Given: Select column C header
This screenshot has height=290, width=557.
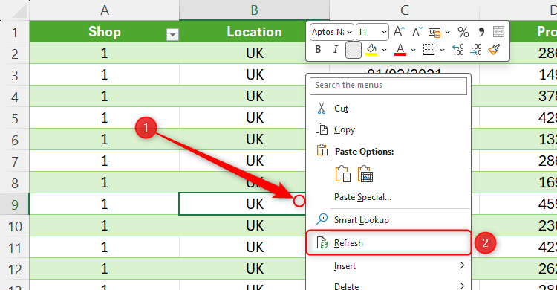Looking at the screenshot, I should [404, 10].
